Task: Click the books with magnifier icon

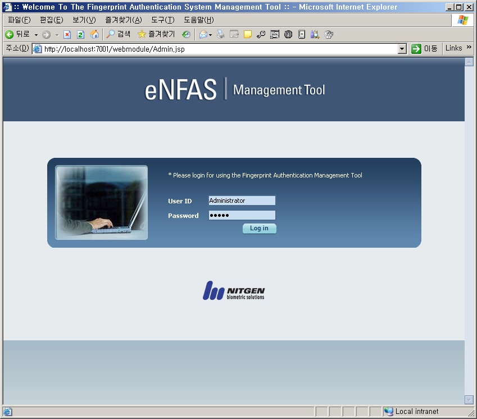Action: [315, 34]
